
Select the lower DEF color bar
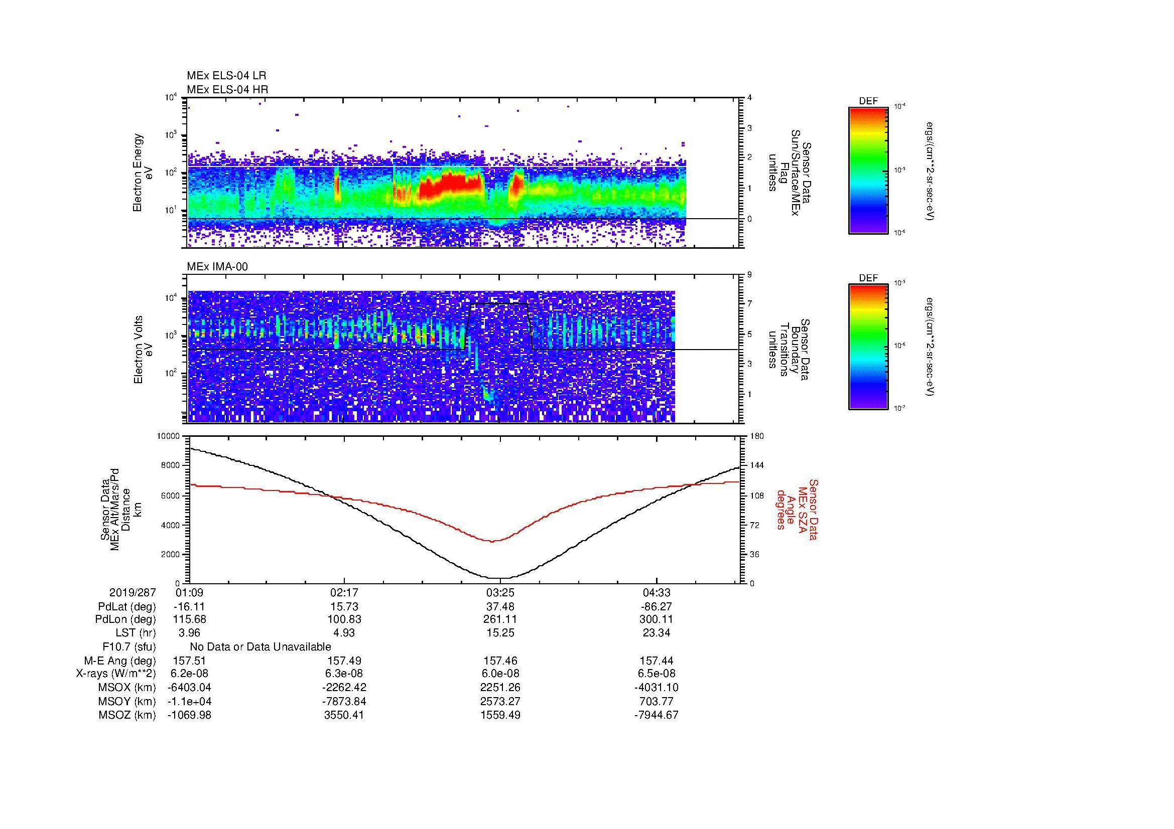[868, 347]
